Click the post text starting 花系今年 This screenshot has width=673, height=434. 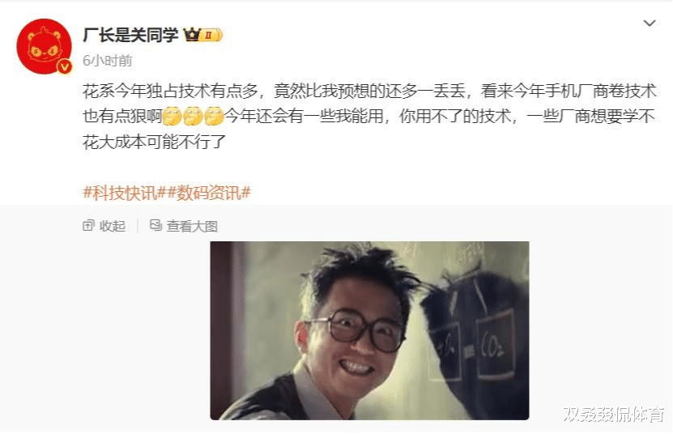369,117
